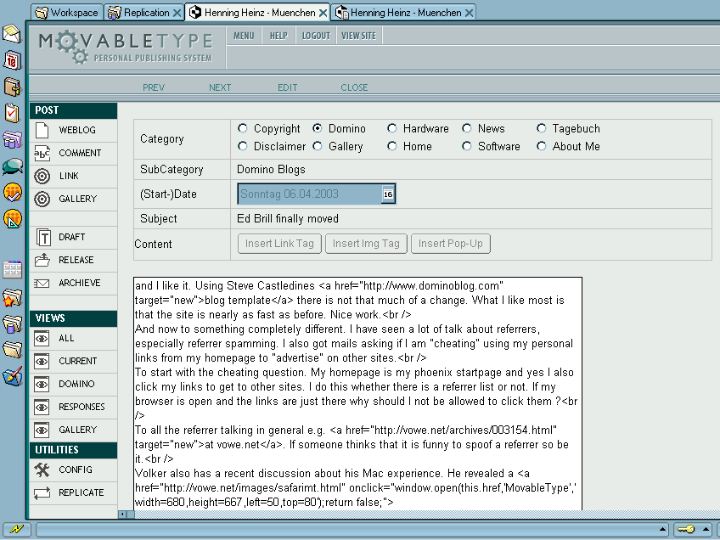The width and height of the screenshot is (720, 540).
Task: Expand the arrow next to the key icon
Action: 706,530
